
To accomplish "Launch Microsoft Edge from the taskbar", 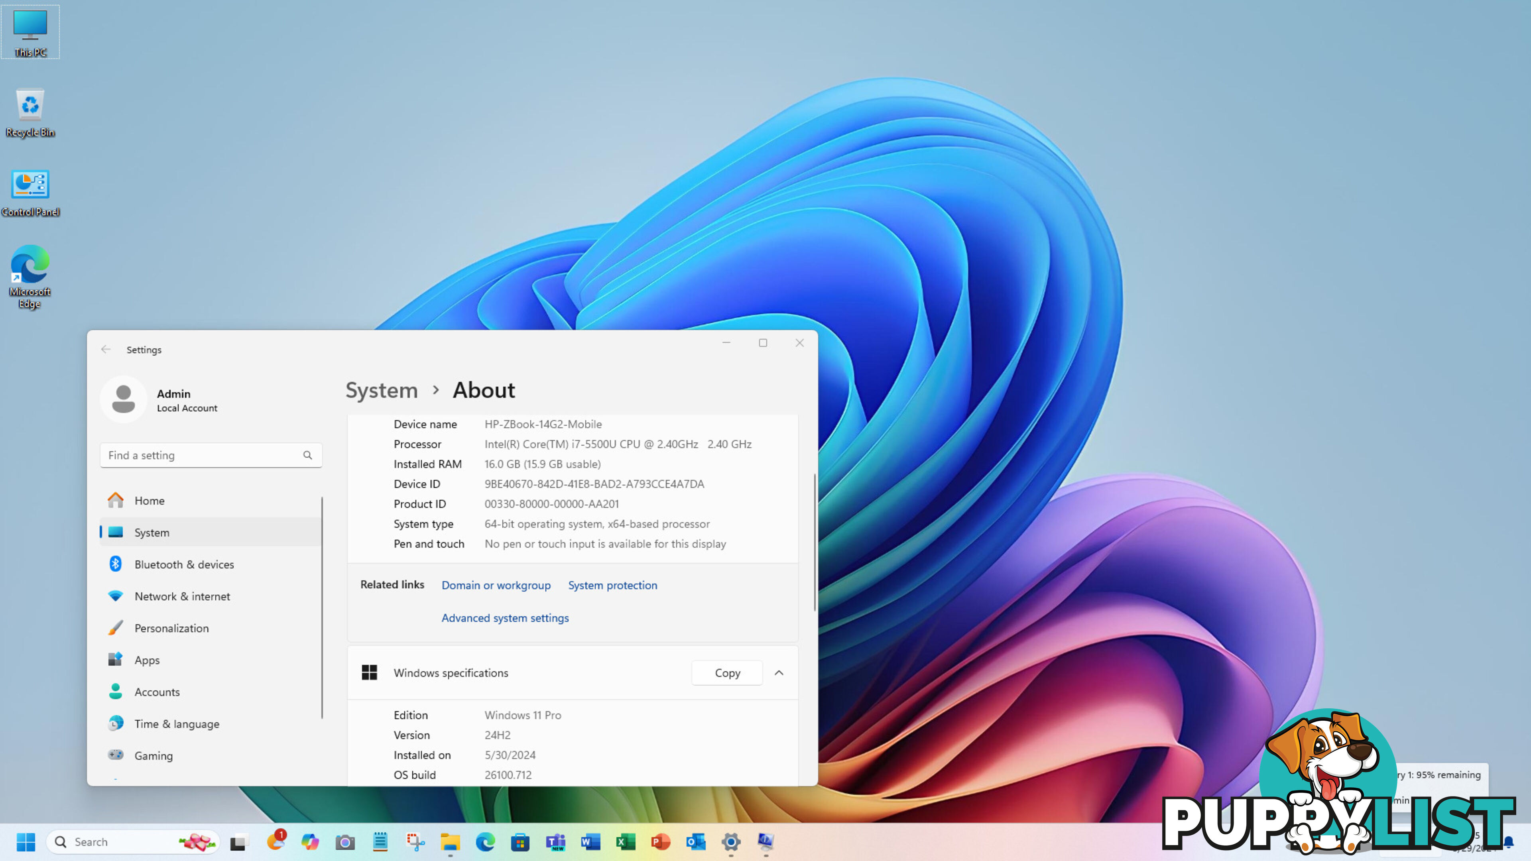I will (x=485, y=841).
